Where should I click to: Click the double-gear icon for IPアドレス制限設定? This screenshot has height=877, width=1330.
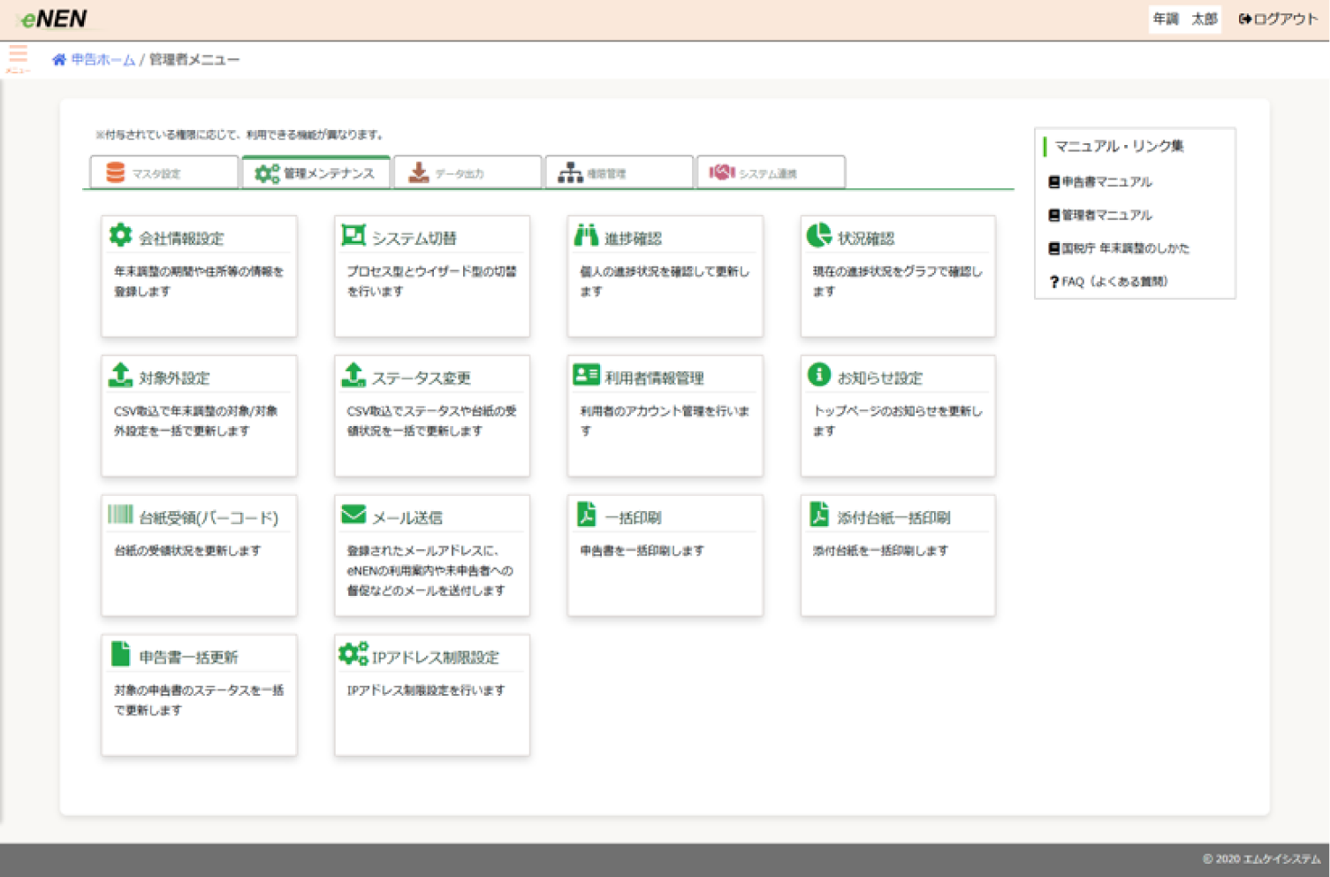[353, 654]
